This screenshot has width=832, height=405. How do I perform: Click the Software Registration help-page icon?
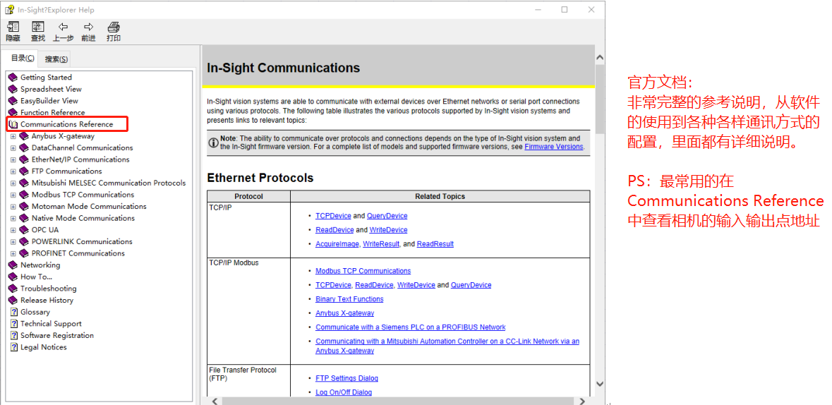click(14, 335)
